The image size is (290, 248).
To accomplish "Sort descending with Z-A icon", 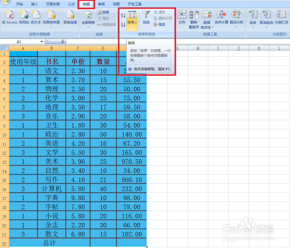I will pos(123,24).
